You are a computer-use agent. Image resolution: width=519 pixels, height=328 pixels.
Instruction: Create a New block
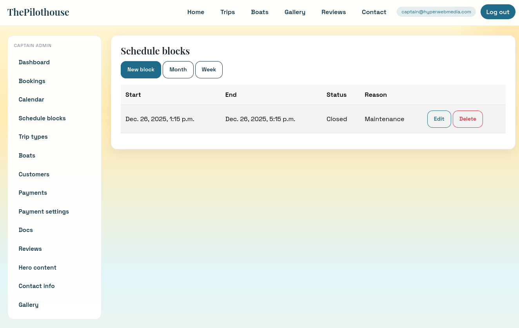coord(141,69)
